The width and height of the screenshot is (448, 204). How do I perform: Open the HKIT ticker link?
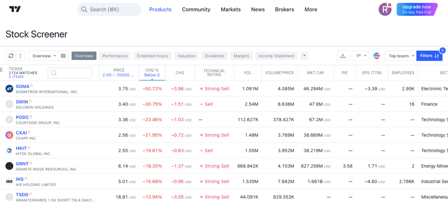[x=21, y=148]
